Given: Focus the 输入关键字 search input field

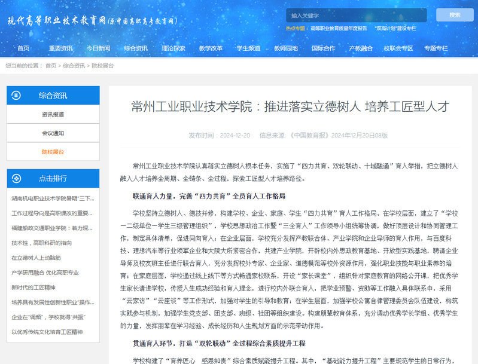Looking at the screenshot, I should 355,15.
